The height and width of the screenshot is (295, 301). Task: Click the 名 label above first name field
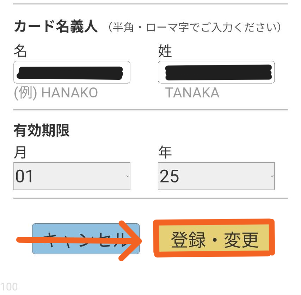pyautogui.click(x=20, y=52)
